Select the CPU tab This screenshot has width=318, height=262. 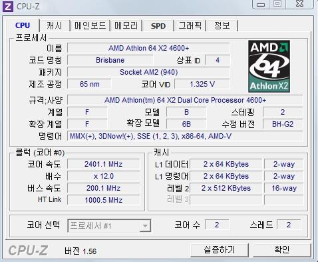(23, 25)
